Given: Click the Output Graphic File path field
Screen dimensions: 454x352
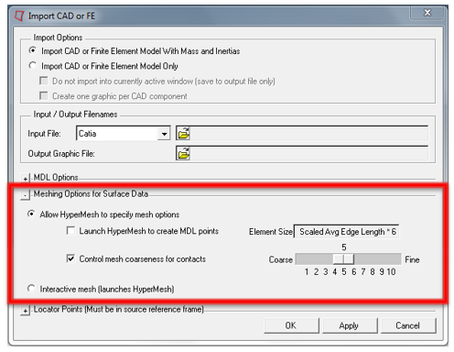Looking at the screenshot, I should 309,153.
